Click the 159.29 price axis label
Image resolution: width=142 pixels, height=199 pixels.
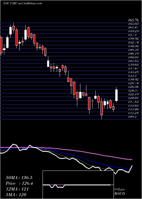click(x=133, y=31)
